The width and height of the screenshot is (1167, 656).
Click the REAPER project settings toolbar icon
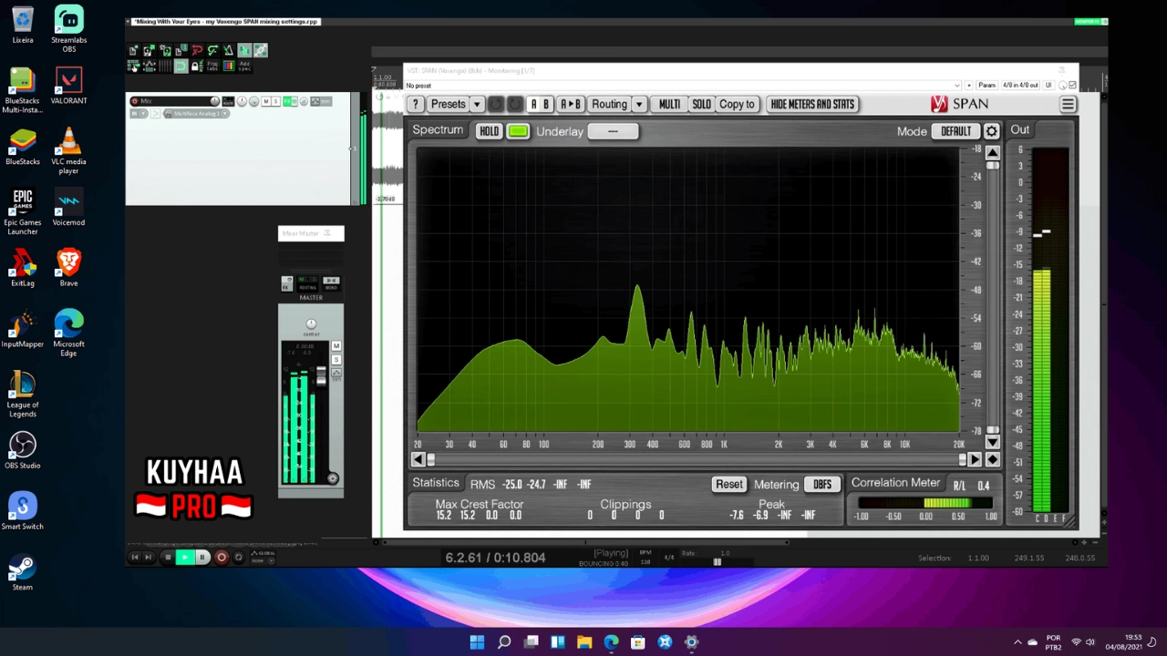[181, 50]
